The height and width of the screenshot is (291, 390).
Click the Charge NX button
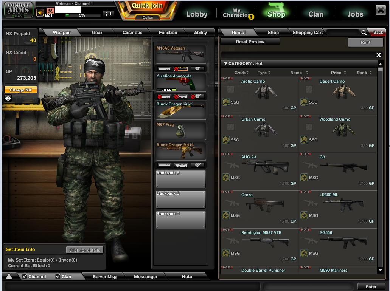pyautogui.click(x=21, y=90)
